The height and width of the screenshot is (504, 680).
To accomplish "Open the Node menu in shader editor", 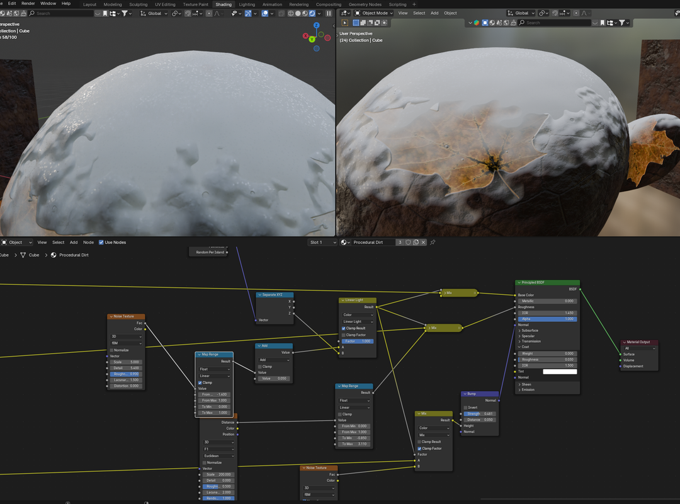I will coord(89,242).
